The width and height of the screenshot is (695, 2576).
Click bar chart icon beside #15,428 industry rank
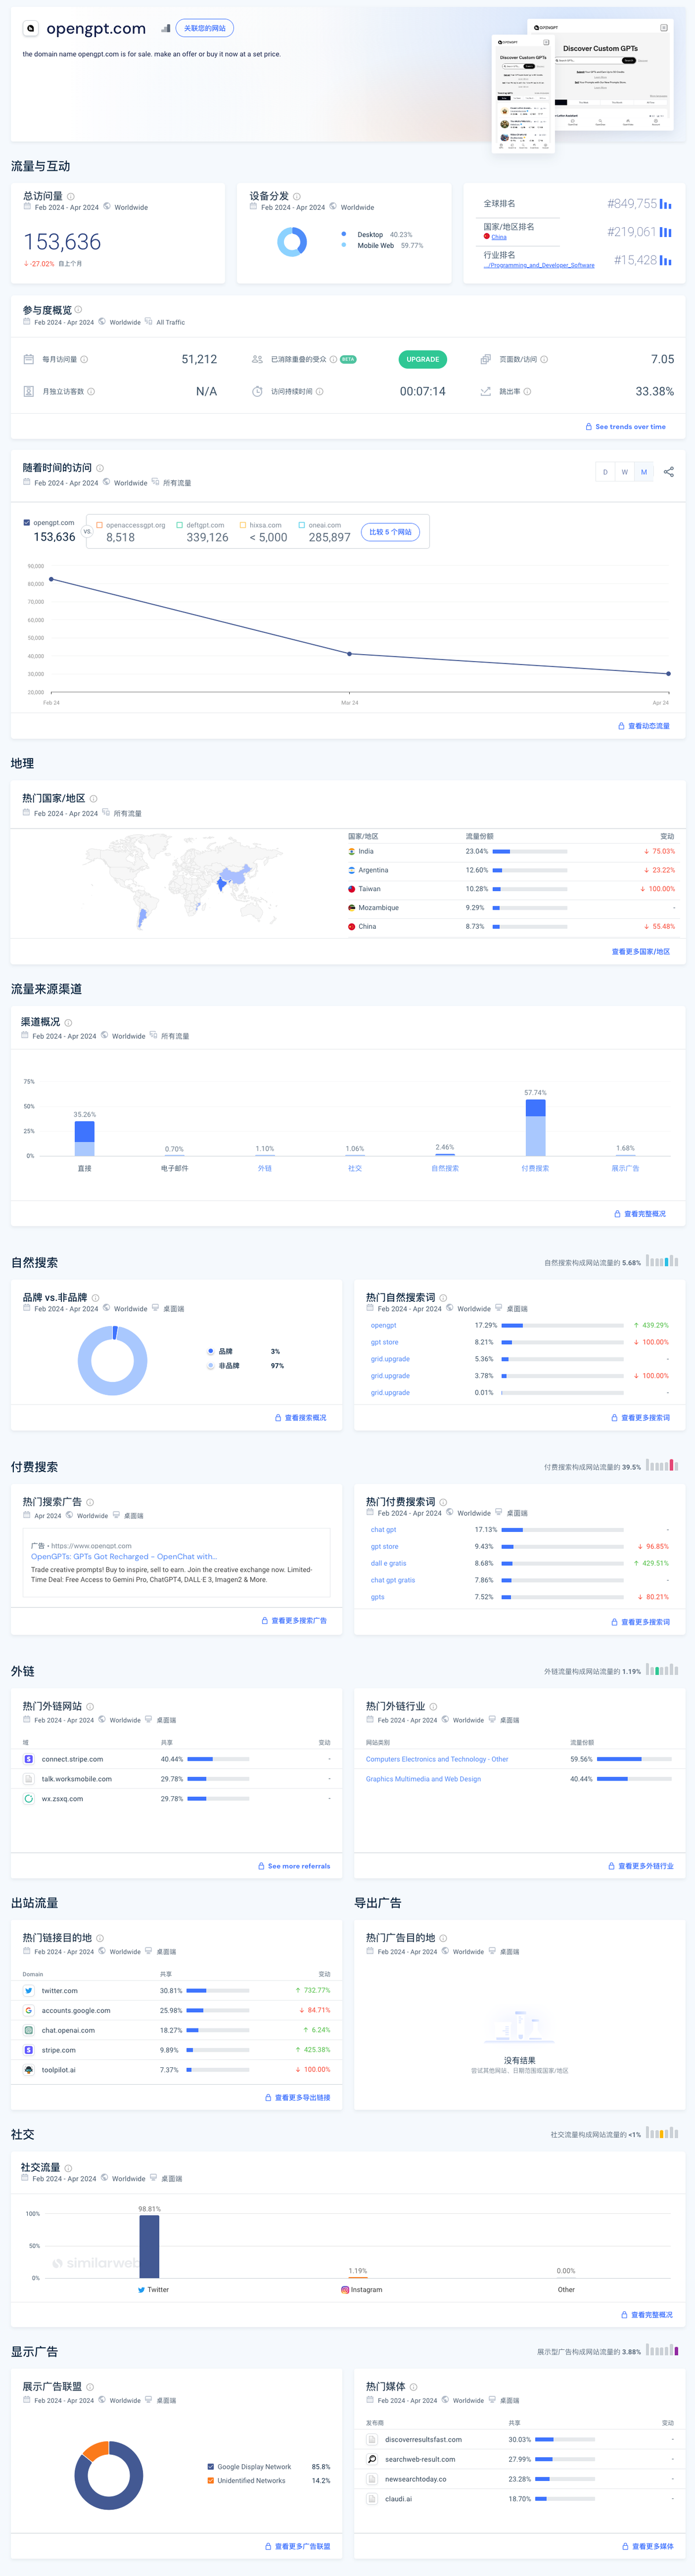tap(666, 260)
